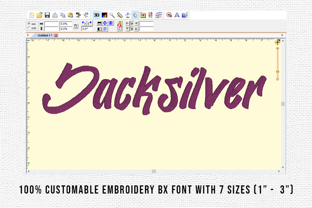The width and height of the screenshot is (312, 208).
Task: Print the current design
Action: tap(55, 15)
